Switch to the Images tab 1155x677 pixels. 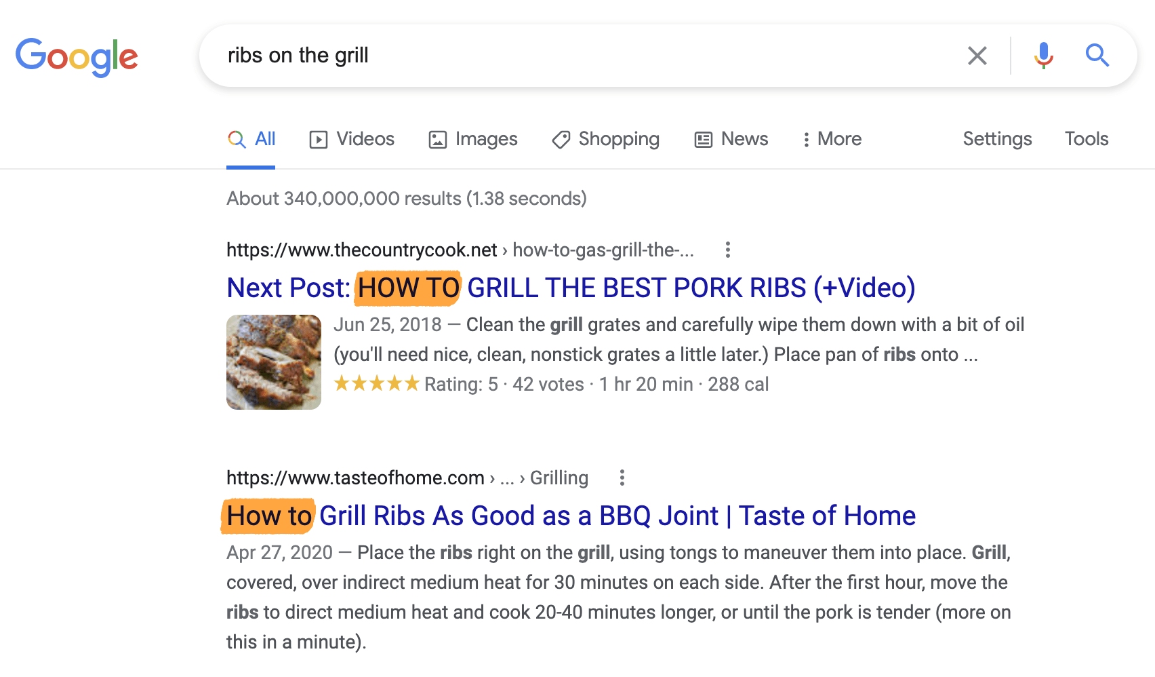click(x=473, y=139)
